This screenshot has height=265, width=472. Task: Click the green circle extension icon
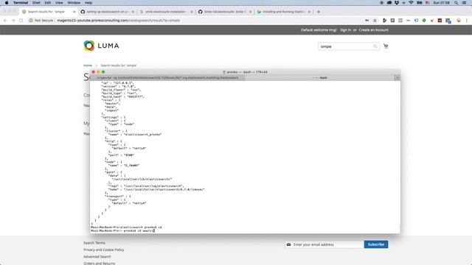click(x=424, y=21)
